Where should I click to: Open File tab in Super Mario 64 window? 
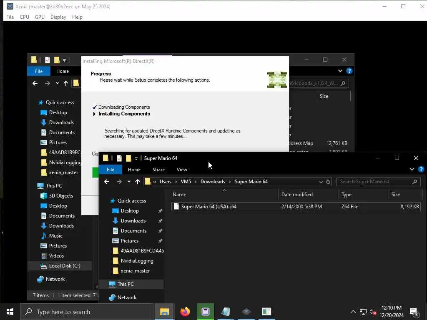tap(110, 170)
